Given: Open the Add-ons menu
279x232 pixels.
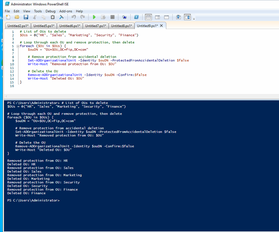Looking at the screenshot, I should point(66,11).
